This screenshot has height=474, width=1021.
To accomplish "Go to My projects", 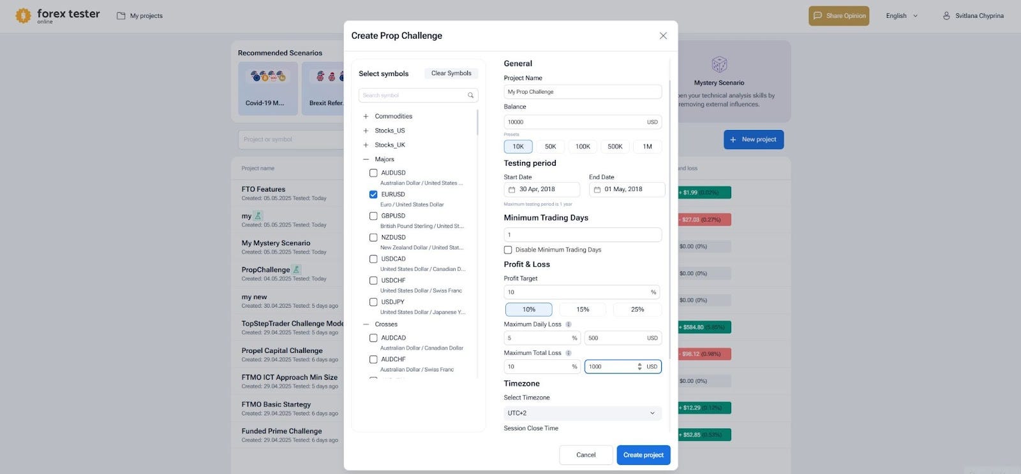I will coord(140,16).
